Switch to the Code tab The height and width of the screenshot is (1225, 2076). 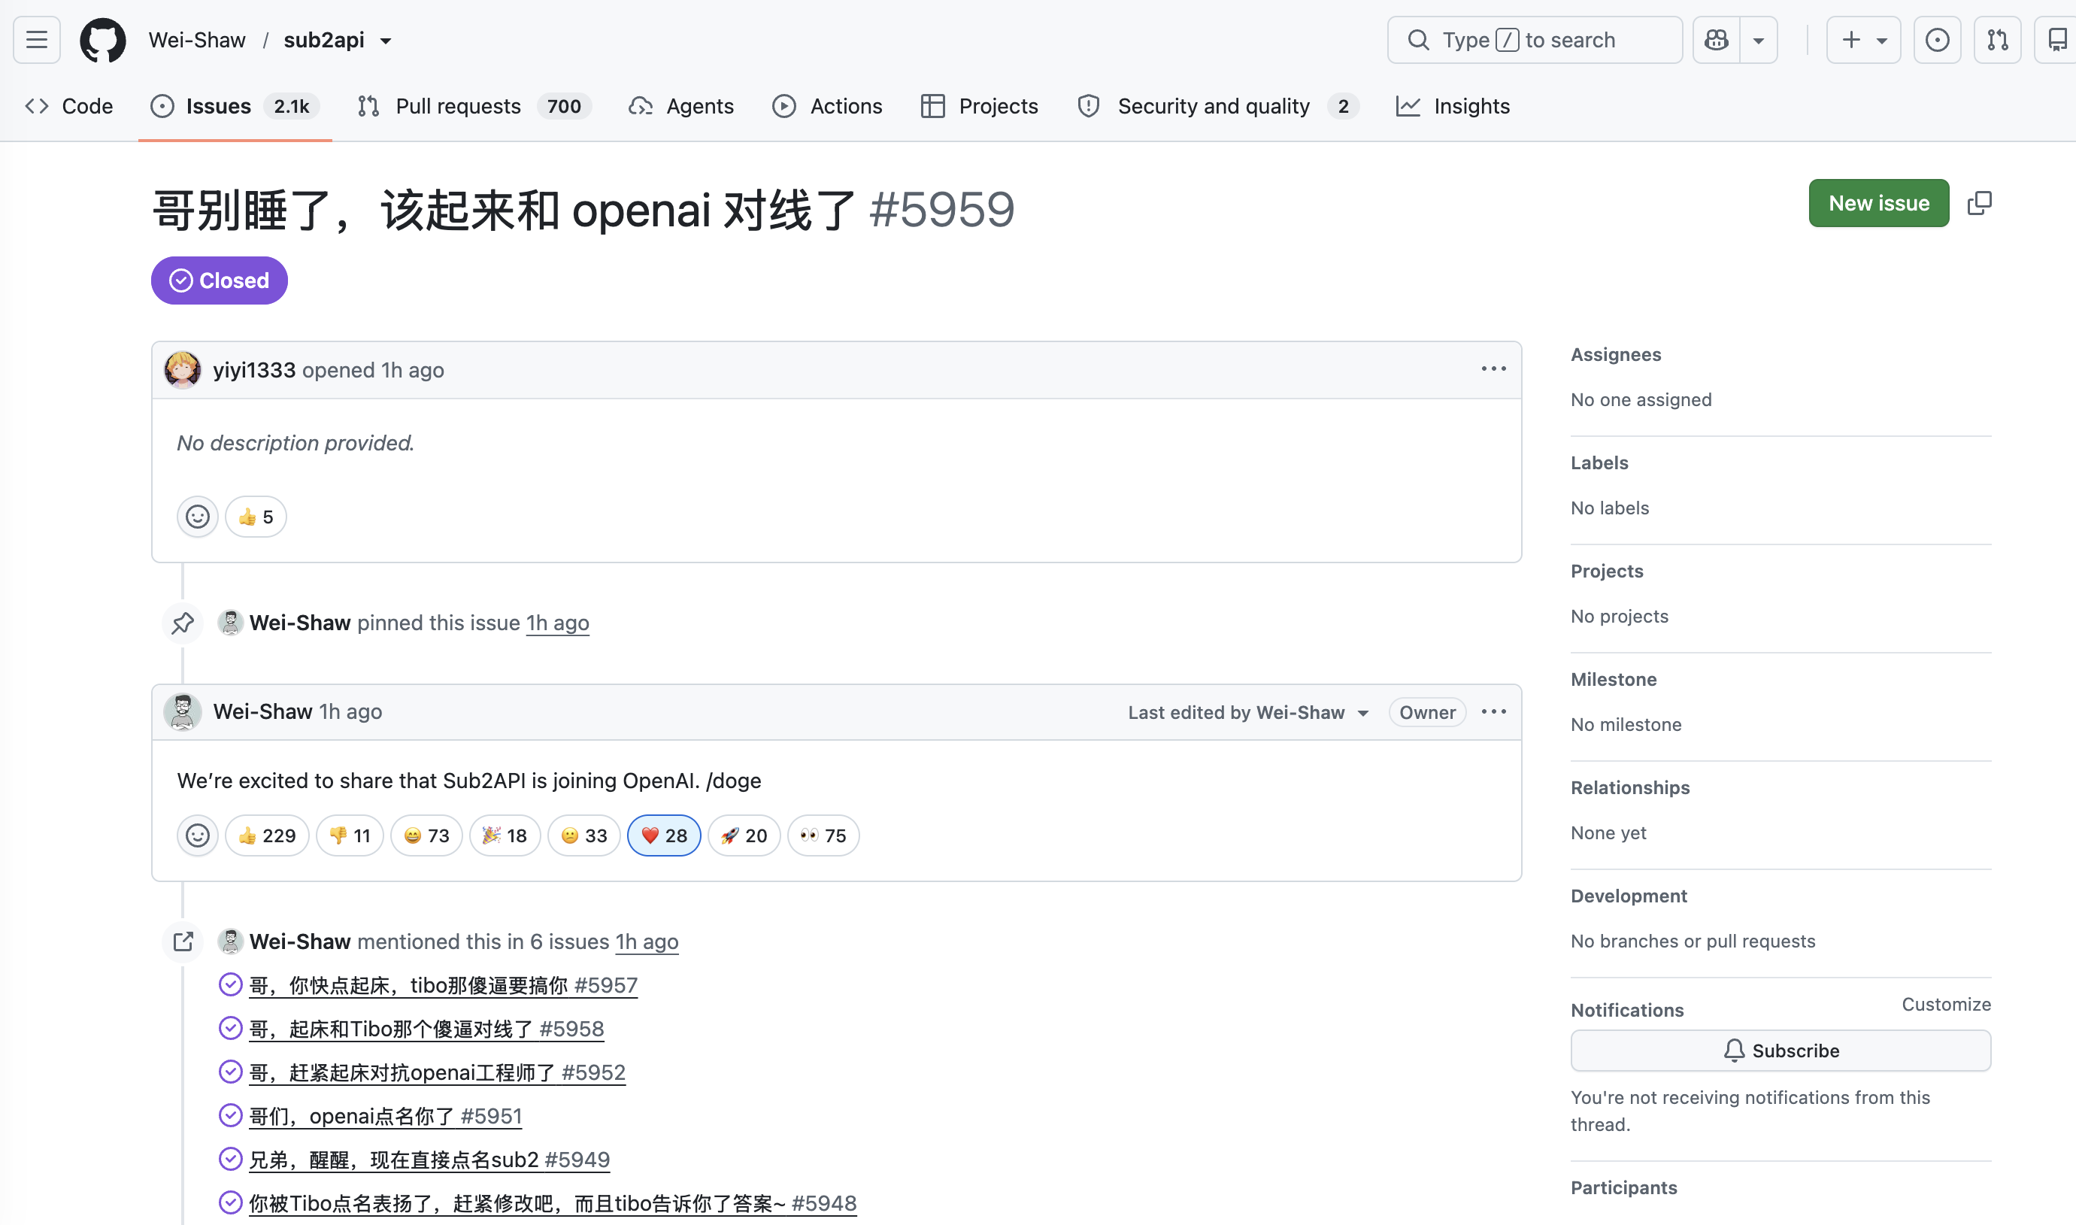pyautogui.click(x=69, y=106)
